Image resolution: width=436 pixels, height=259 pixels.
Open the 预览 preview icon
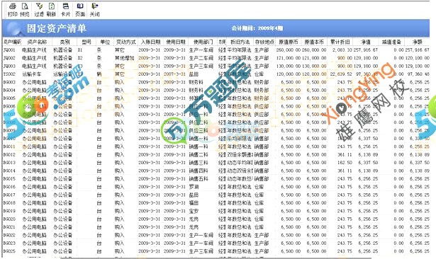tap(25, 10)
